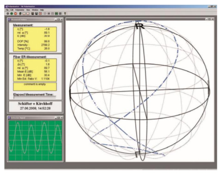
Task: Open the File menu
Action: [x=7, y=10]
